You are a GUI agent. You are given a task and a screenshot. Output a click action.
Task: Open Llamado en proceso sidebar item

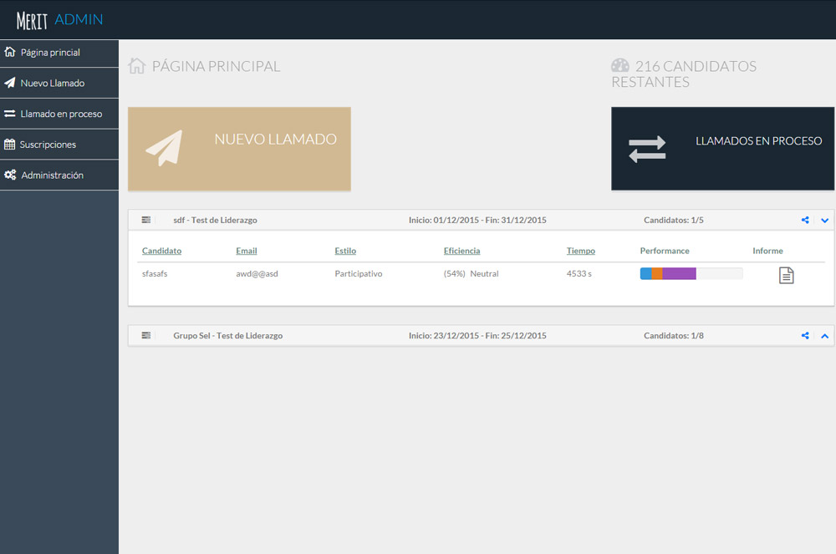pos(60,114)
